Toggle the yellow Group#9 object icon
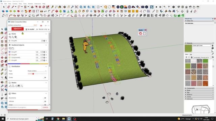This screenshot has height=121, width=216. (x=9, y=61)
